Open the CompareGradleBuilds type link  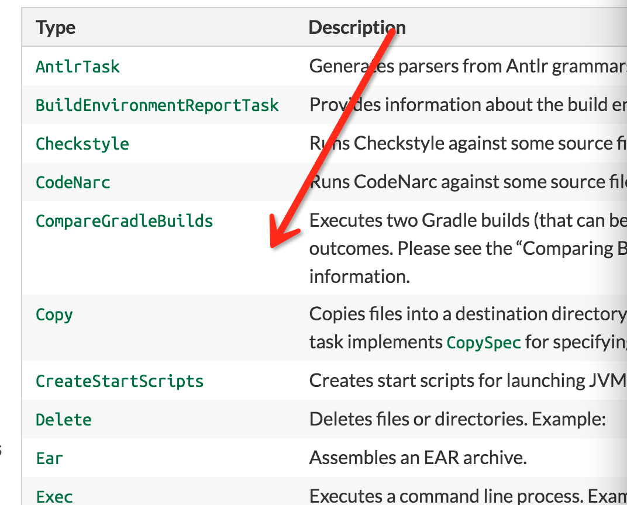point(125,221)
